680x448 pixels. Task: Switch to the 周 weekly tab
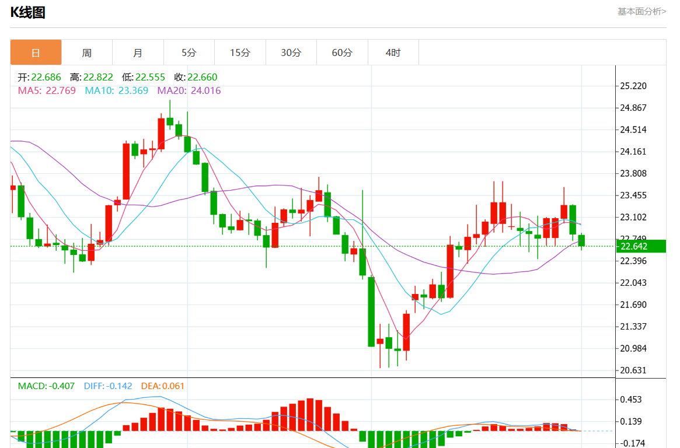[x=87, y=52]
